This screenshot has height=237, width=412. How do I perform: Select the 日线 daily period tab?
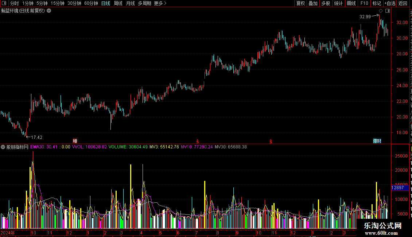[x=106, y=3]
